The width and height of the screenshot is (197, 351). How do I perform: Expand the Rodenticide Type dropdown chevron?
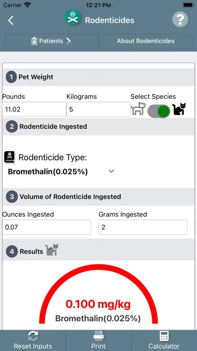111,171
